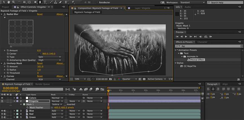The height and width of the screenshot is (120, 244).
Task: Switch to the Character tab
Action: pos(202,42)
